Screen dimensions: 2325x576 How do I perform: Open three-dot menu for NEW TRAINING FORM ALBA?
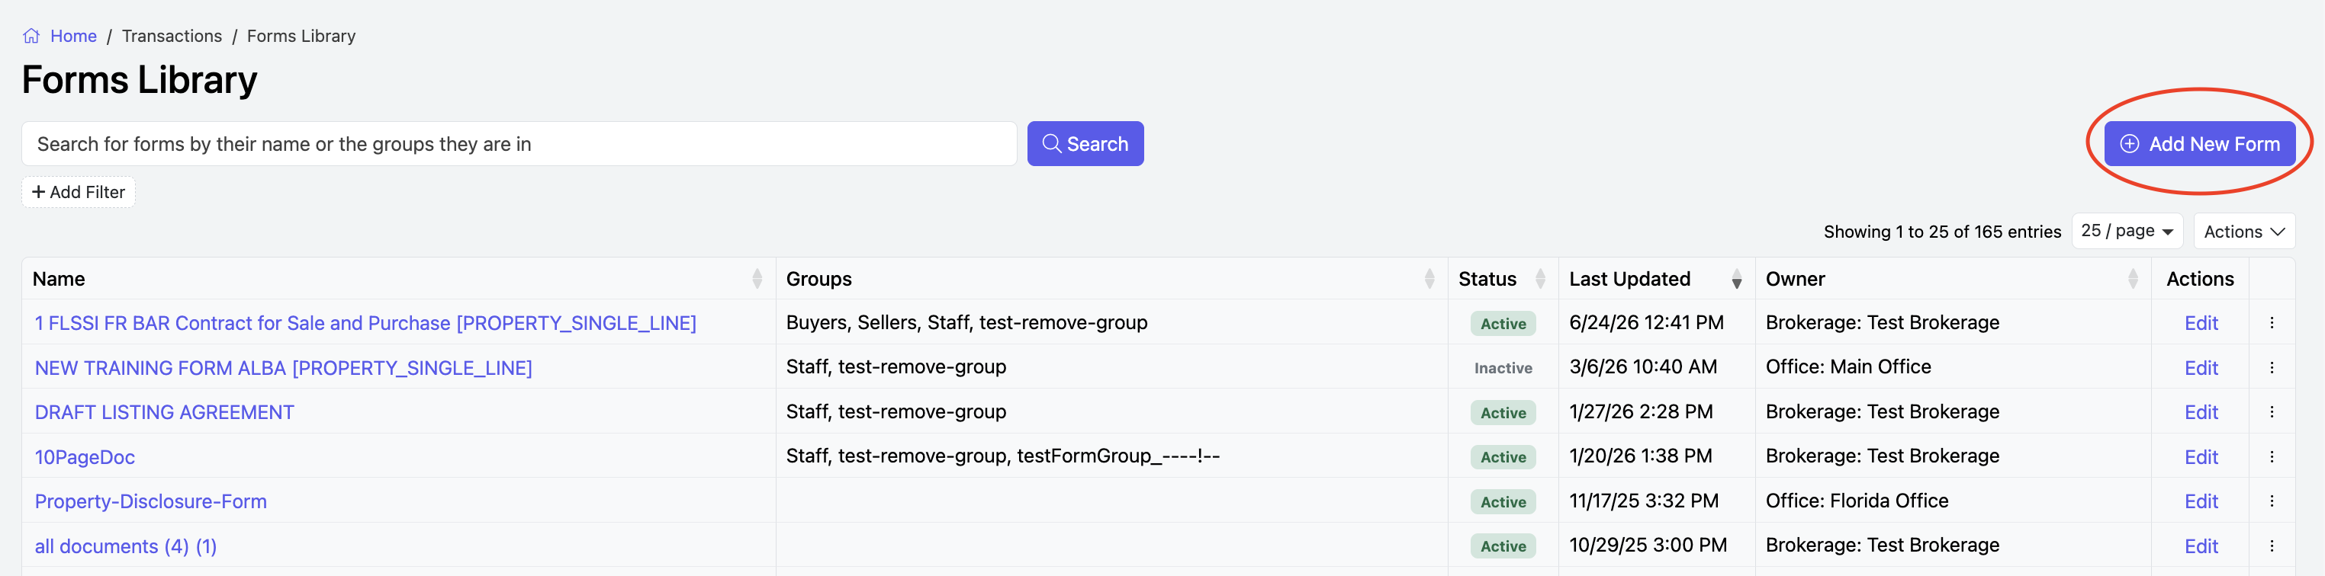(x=2272, y=368)
